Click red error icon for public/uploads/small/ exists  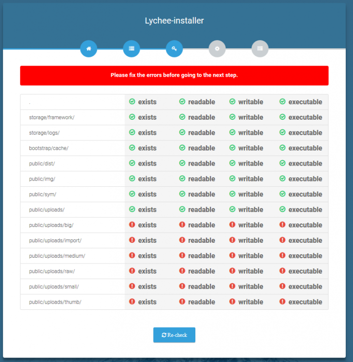tap(132, 286)
